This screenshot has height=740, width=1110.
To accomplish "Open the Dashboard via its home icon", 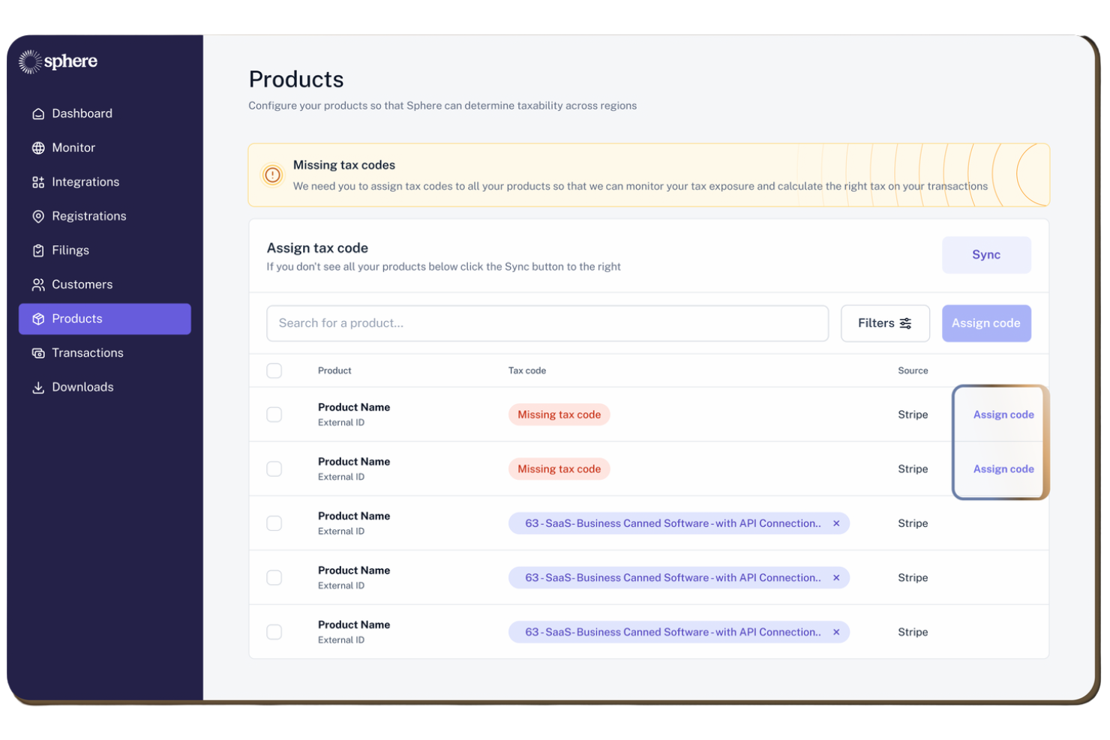I will coord(38,113).
